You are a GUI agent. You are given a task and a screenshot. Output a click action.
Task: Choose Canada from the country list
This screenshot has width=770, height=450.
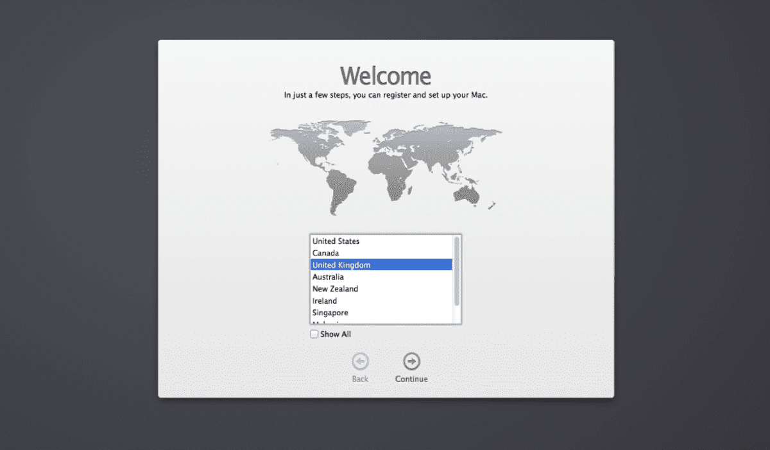coord(381,253)
